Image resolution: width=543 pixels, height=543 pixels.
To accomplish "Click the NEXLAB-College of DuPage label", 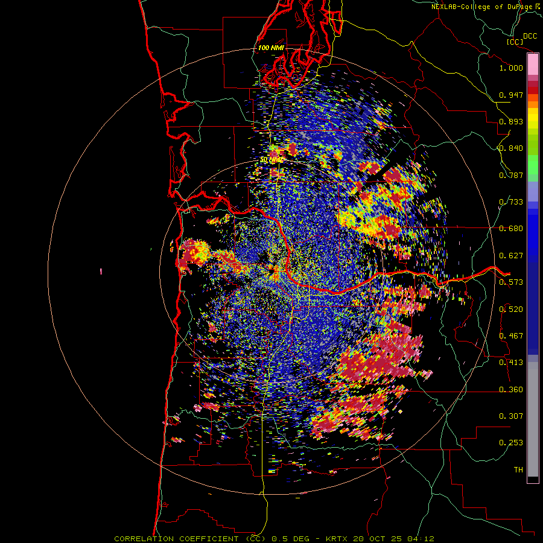I will (481, 7).
